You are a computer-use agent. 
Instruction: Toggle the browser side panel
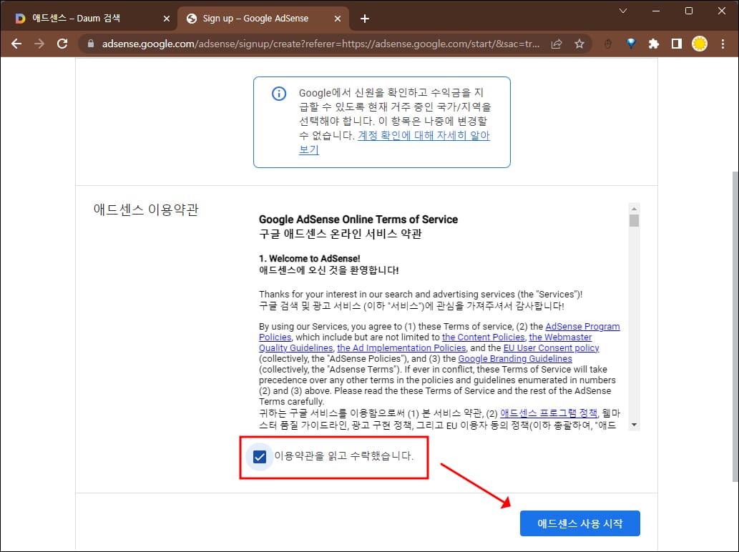[x=677, y=44]
